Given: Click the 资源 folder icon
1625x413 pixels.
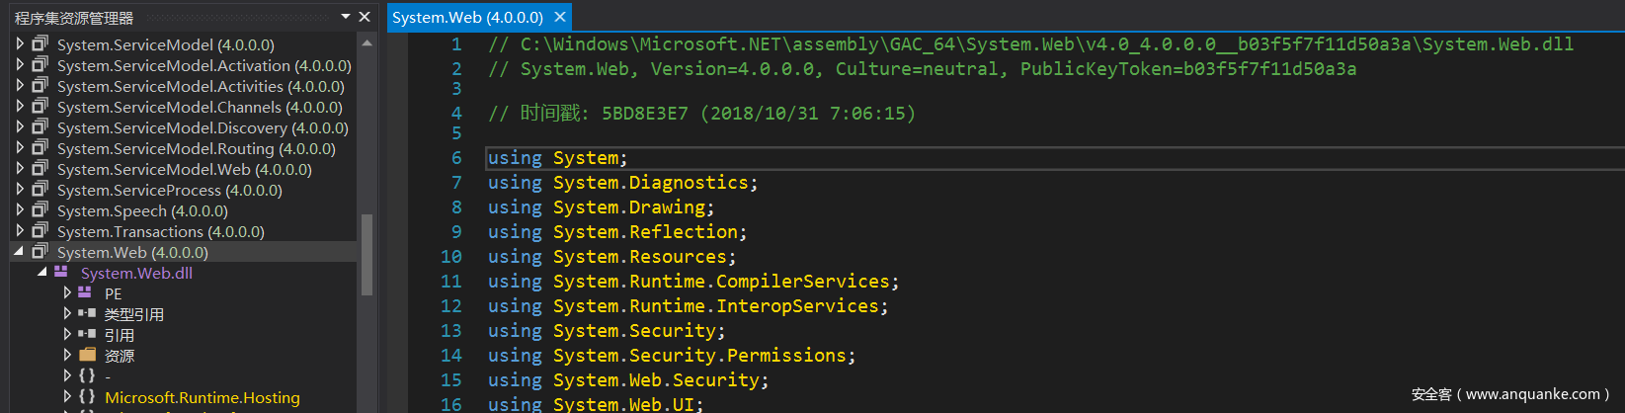Looking at the screenshot, I should [87, 356].
